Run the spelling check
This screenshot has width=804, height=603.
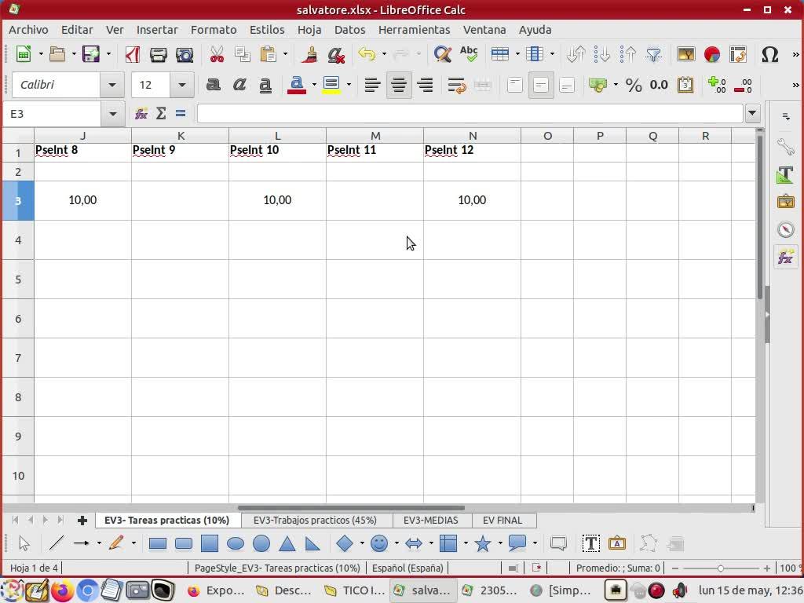coord(469,54)
